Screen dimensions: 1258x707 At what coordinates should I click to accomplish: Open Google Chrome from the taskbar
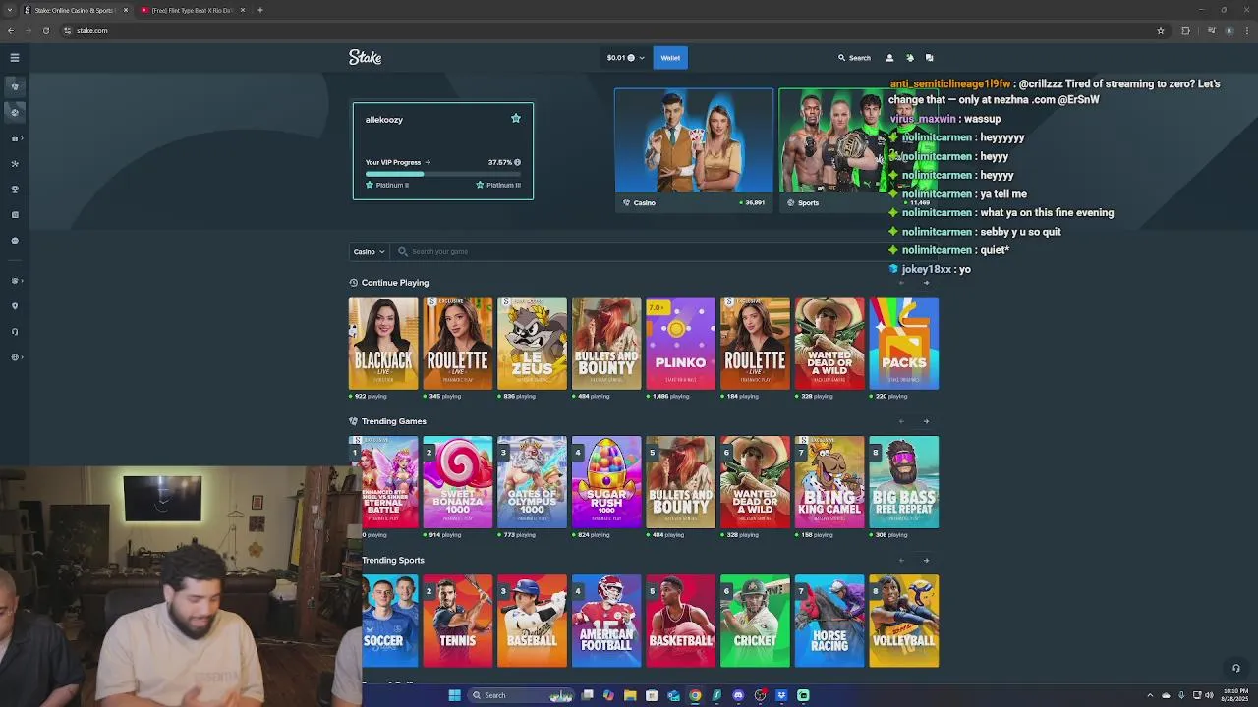point(695,695)
